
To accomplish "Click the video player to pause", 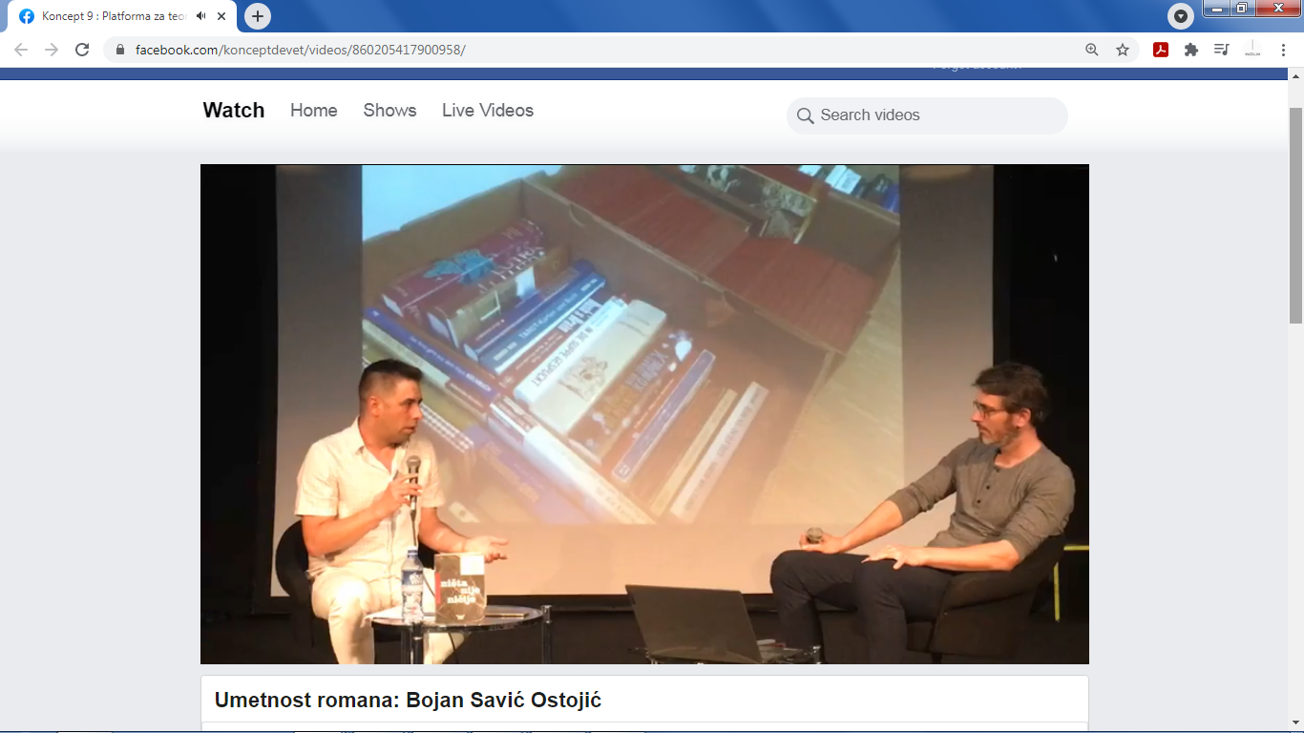I will pos(644,414).
